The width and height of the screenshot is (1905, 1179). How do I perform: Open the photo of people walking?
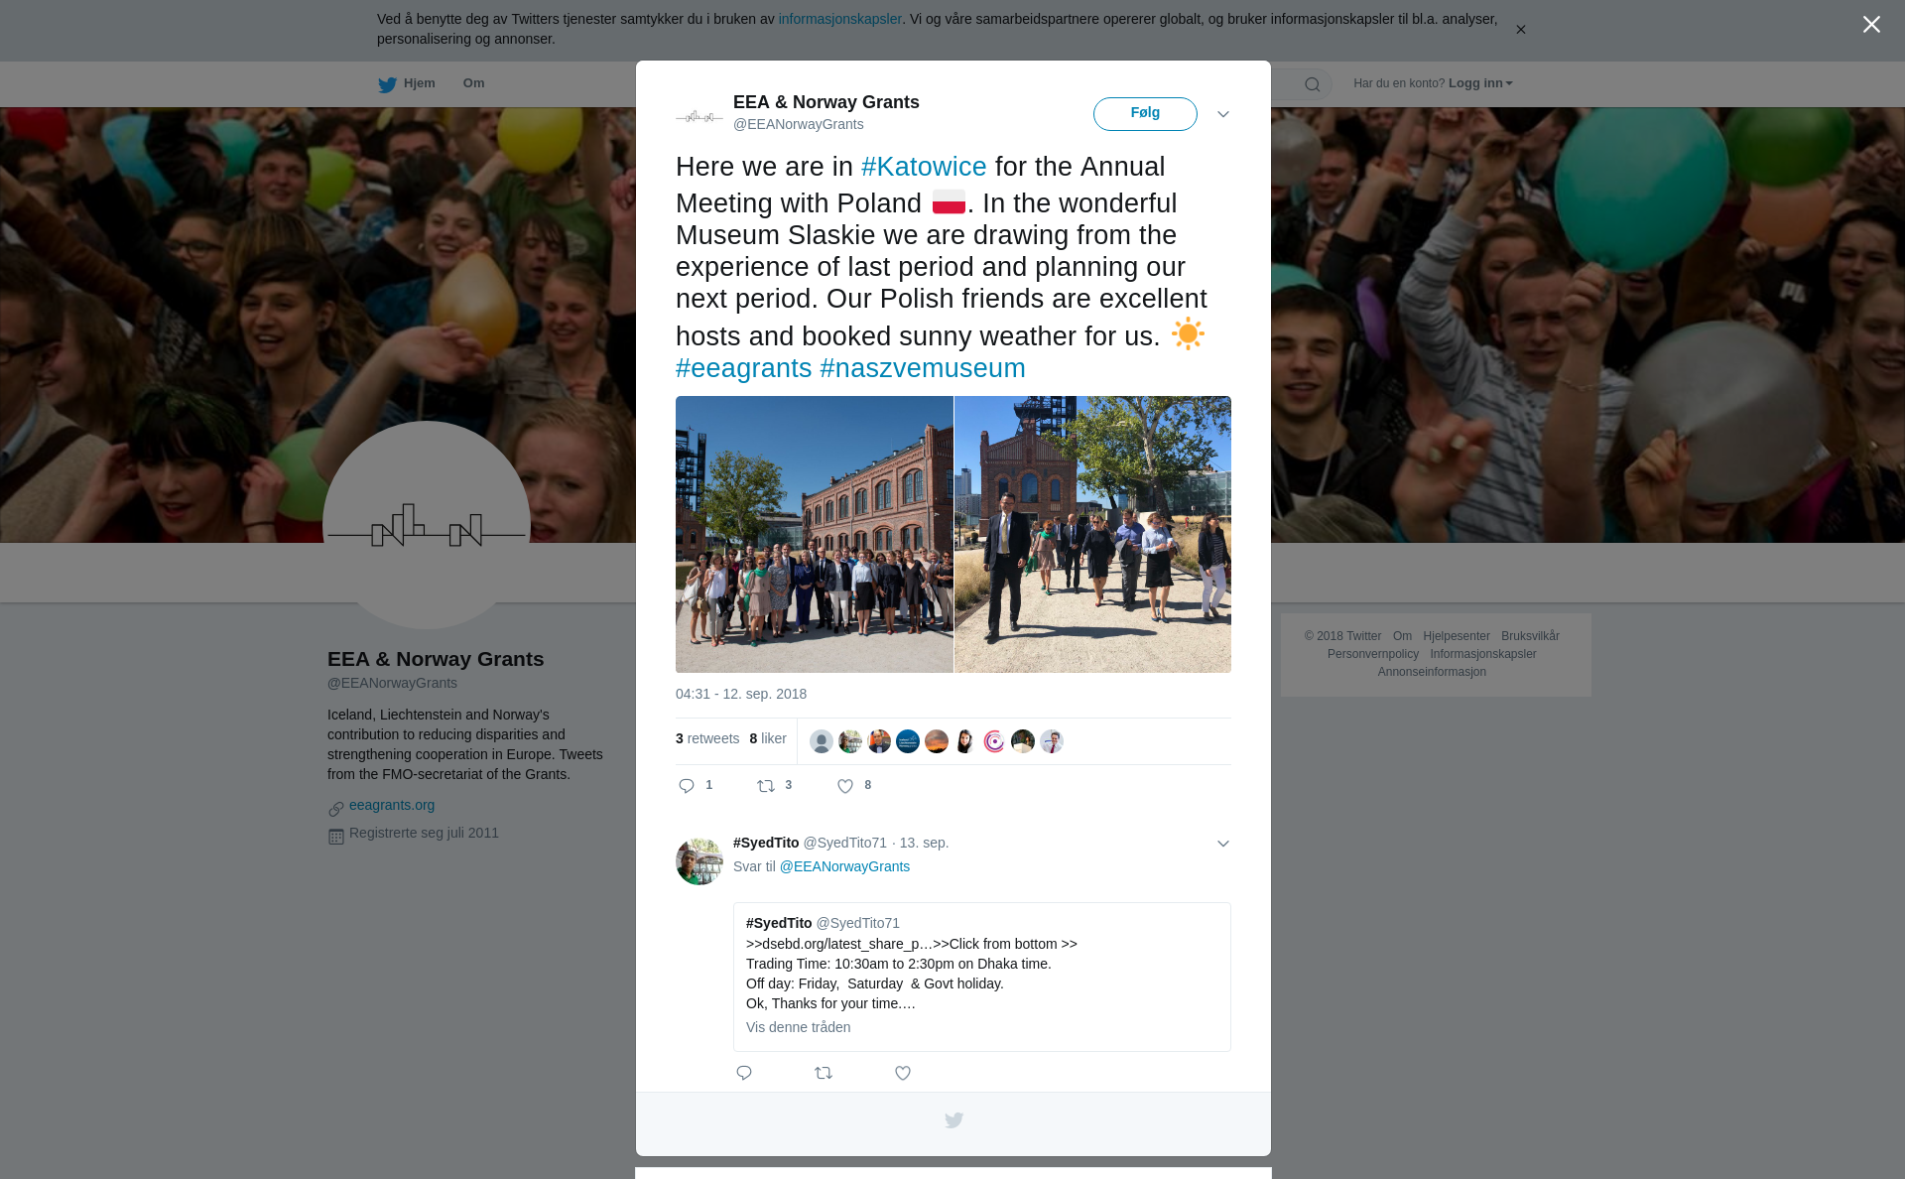pos(1092,535)
